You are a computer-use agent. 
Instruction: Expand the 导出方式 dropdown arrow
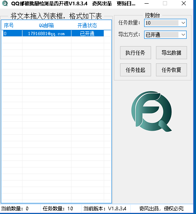click(x=183, y=35)
